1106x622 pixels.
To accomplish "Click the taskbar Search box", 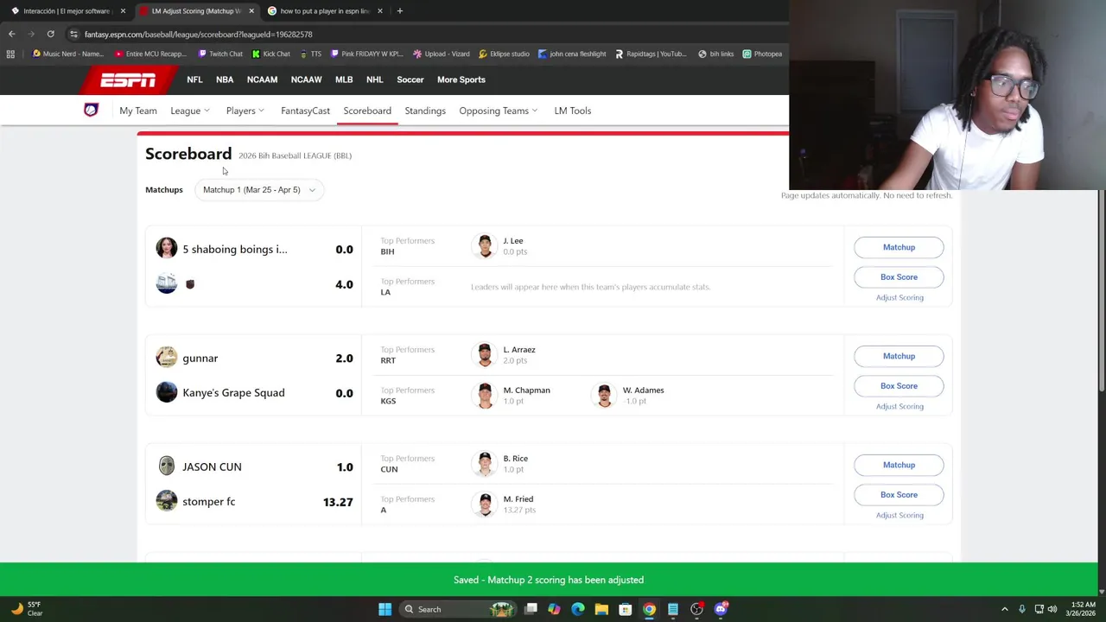I will pyautogui.click(x=458, y=609).
